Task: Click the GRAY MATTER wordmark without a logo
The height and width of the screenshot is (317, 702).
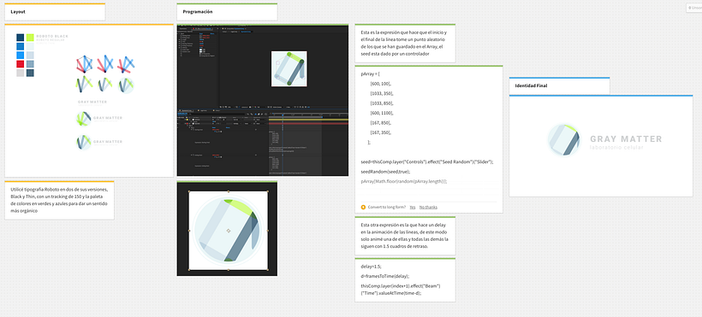Action: [92, 102]
